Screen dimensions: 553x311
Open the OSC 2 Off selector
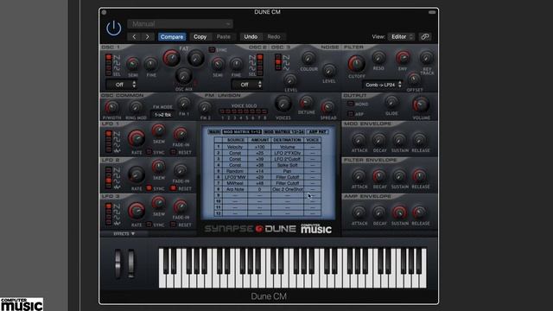point(247,85)
